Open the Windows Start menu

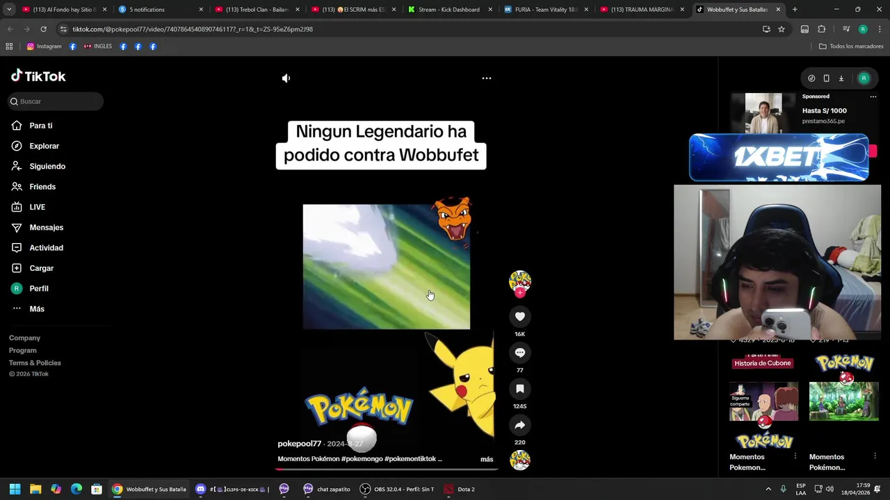click(15, 490)
